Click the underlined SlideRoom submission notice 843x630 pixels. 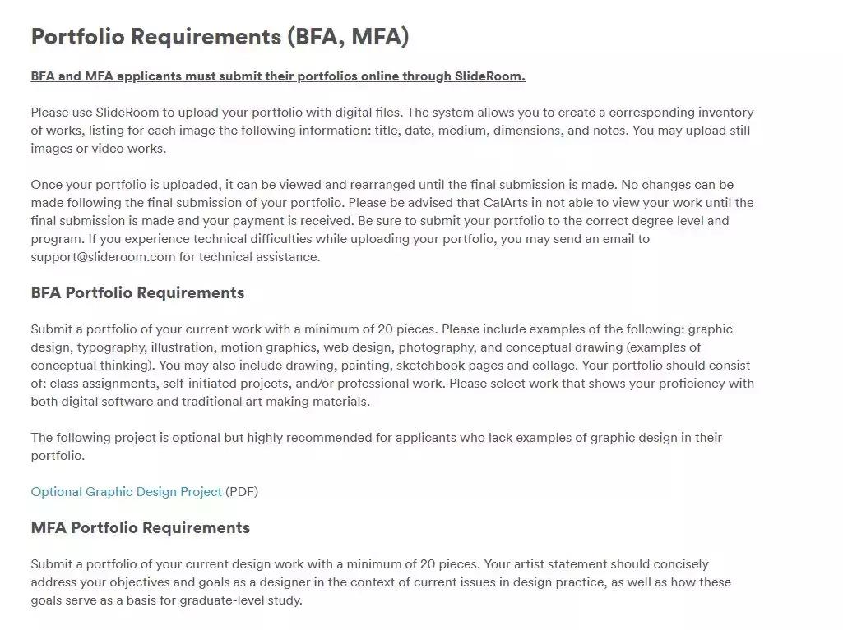click(x=277, y=76)
